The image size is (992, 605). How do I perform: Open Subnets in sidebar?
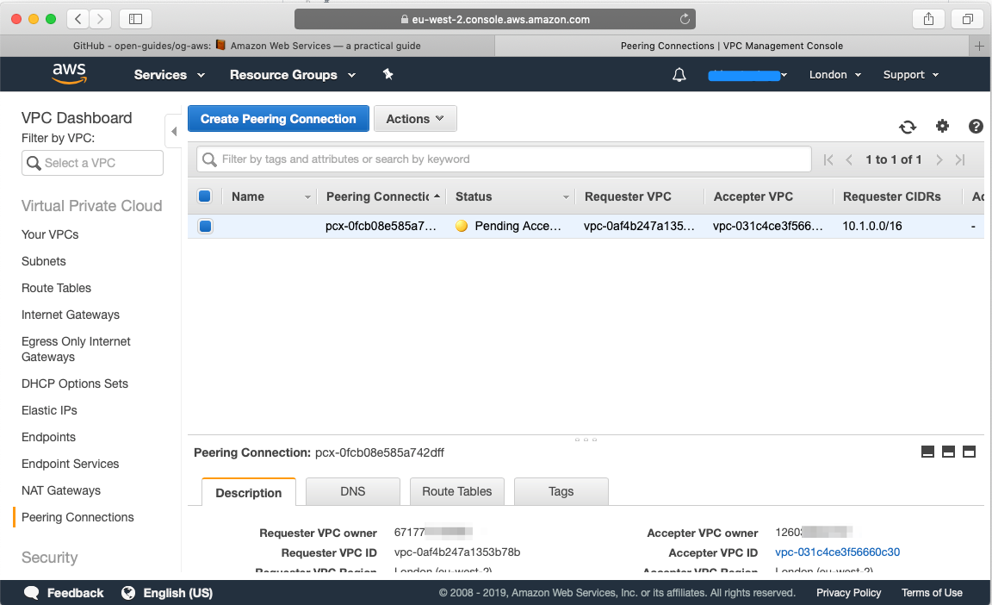point(44,261)
